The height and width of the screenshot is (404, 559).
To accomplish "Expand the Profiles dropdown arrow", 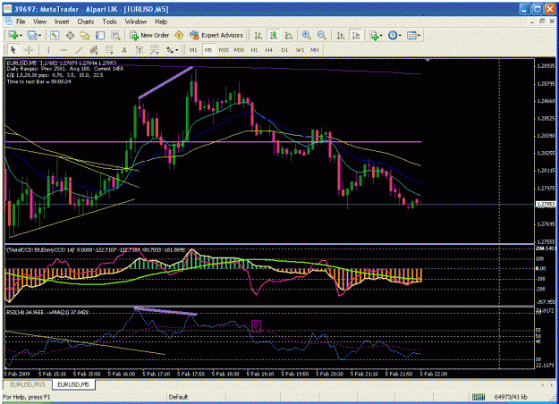I will click(40, 36).
